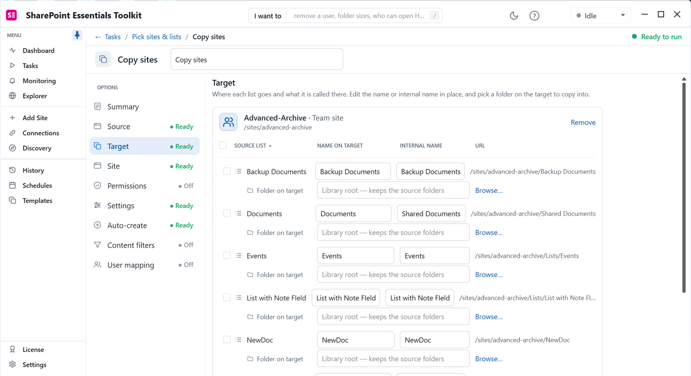Click the Ready to run status
Image resolution: width=691 pixels, height=376 pixels.
point(656,37)
